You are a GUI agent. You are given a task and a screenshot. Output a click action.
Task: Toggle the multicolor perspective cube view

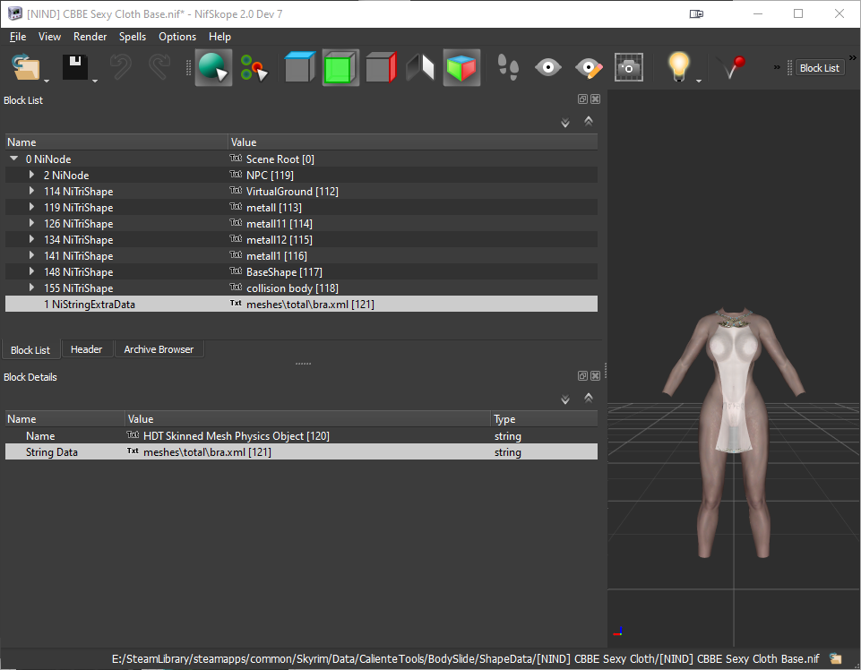tap(461, 67)
